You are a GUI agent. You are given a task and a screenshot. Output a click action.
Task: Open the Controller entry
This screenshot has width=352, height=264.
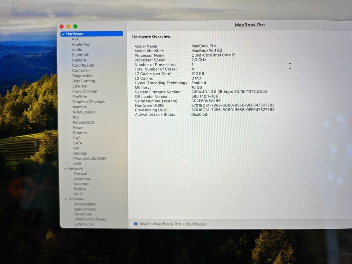click(x=81, y=71)
